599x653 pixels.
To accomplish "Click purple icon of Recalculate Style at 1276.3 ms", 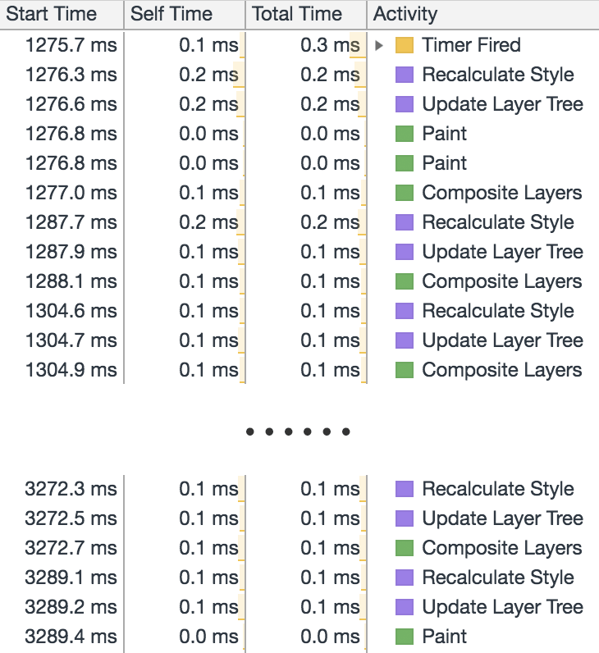I will (x=404, y=75).
